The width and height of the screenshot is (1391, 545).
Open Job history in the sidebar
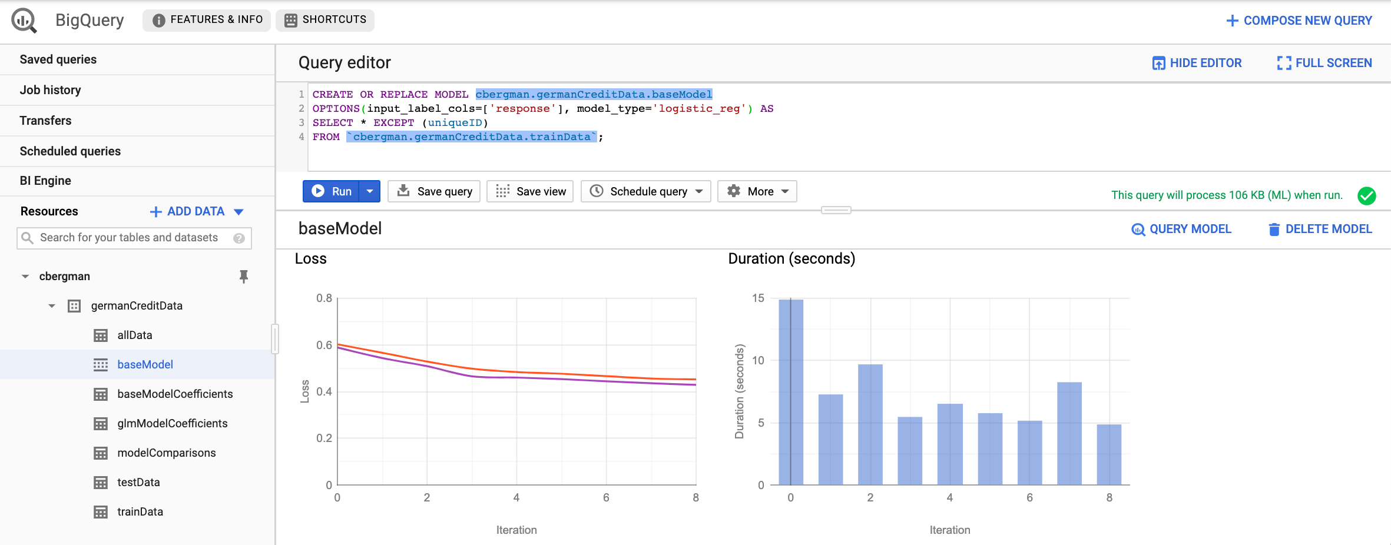(x=51, y=89)
